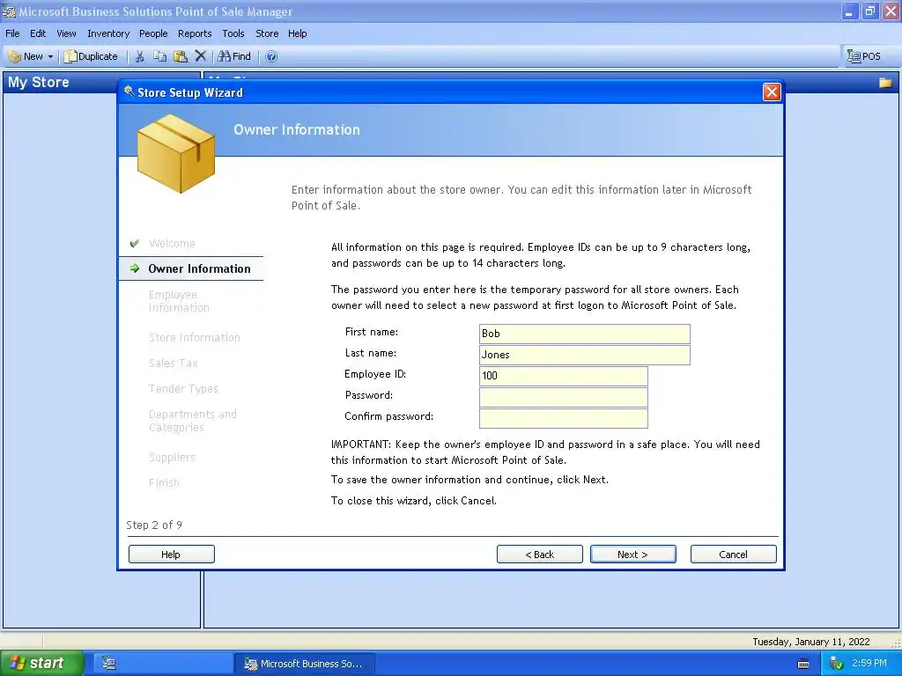Open the People menu

[x=153, y=33]
